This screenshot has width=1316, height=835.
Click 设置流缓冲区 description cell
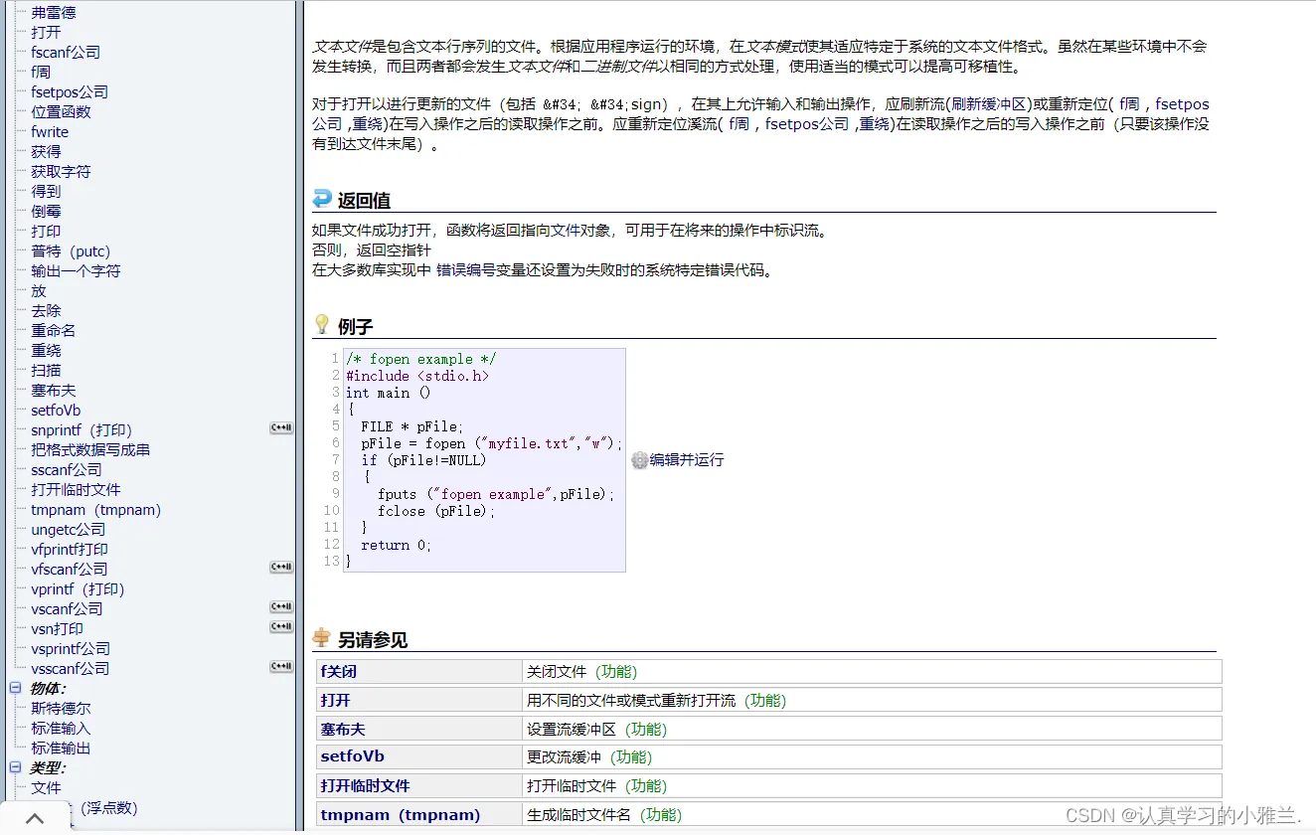click(x=872, y=730)
